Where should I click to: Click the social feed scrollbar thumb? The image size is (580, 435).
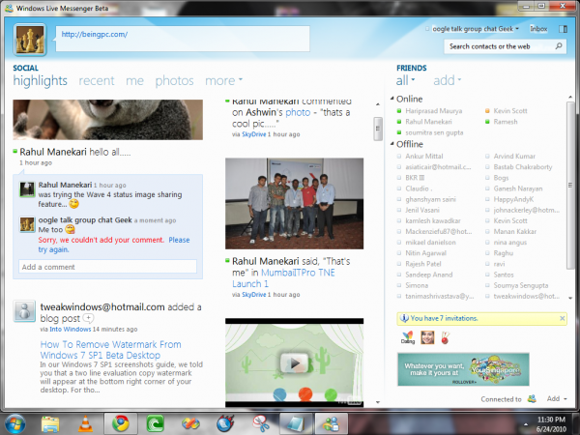378,129
